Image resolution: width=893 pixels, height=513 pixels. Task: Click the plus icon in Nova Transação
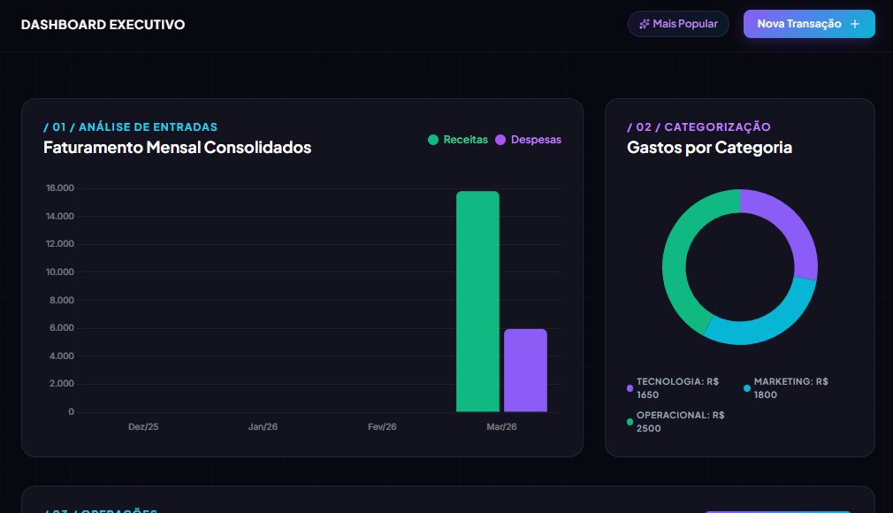[x=855, y=24]
